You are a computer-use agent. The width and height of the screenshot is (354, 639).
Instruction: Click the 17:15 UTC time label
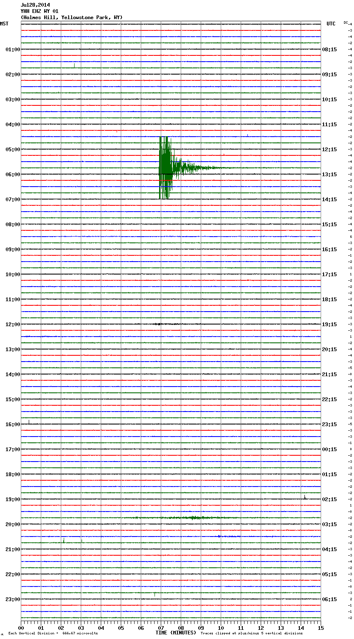329,275
